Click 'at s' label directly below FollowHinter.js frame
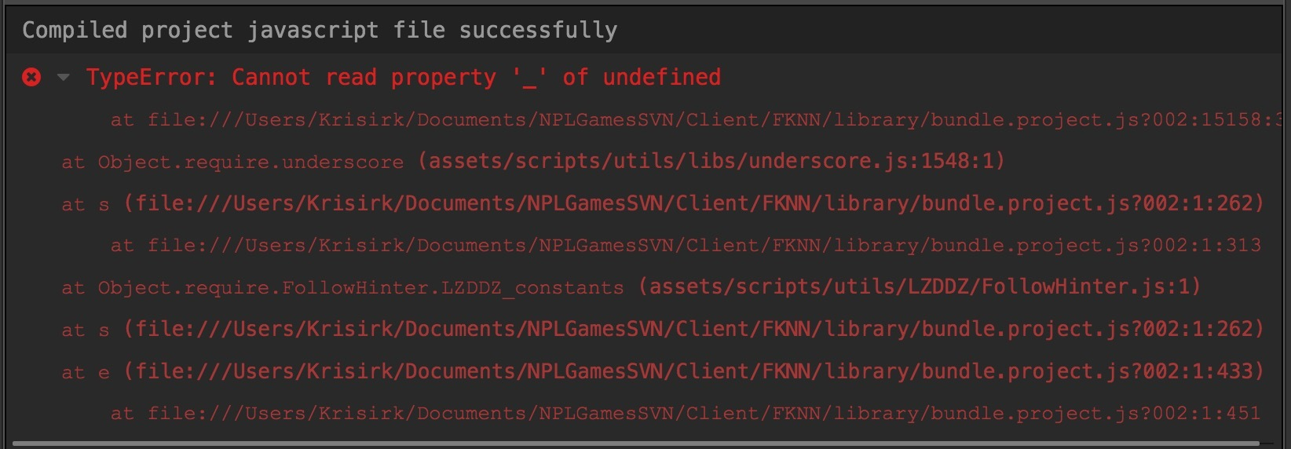Image resolution: width=1291 pixels, height=449 pixels. [85, 330]
